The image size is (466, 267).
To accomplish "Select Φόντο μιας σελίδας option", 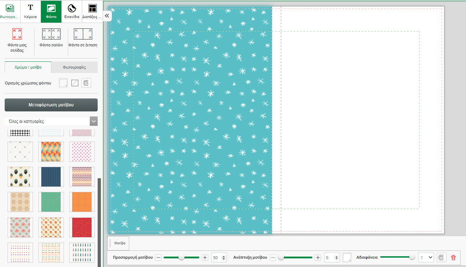I will pos(17,39).
